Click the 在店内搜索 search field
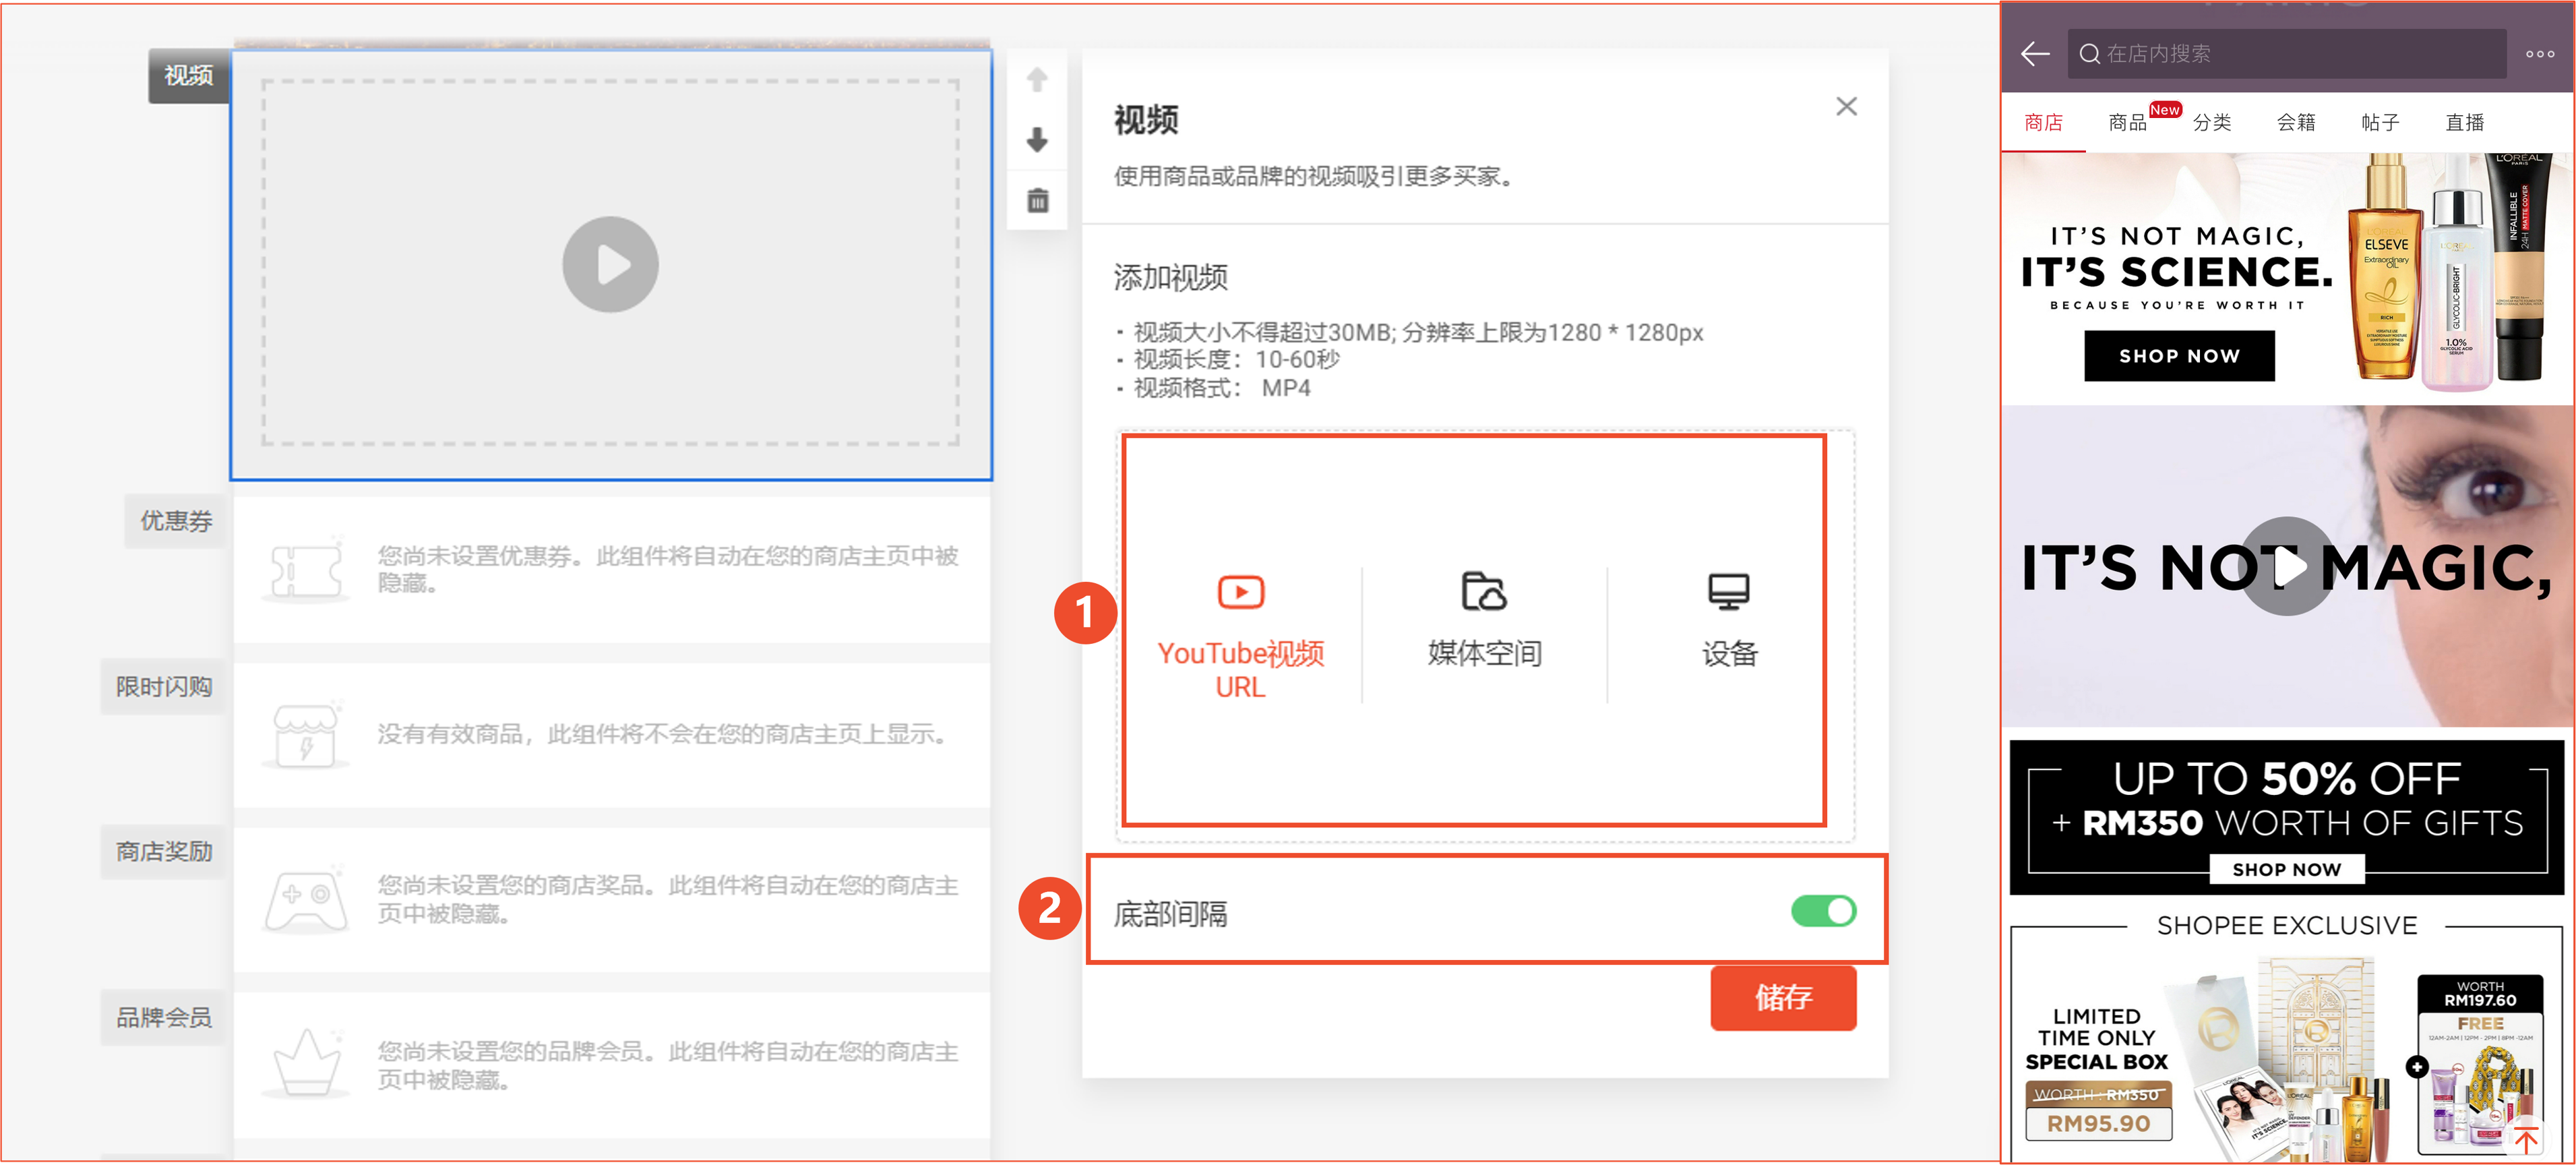This screenshot has width=2576, height=1165. (x=2286, y=54)
